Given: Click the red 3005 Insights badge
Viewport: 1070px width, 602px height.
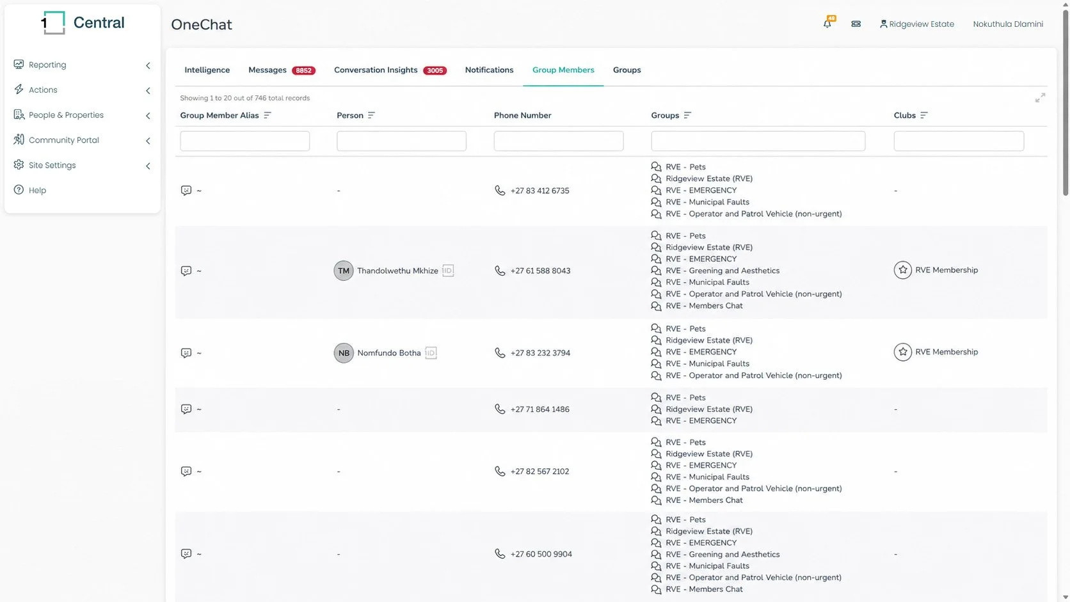Looking at the screenshot, I should (435, 70).
